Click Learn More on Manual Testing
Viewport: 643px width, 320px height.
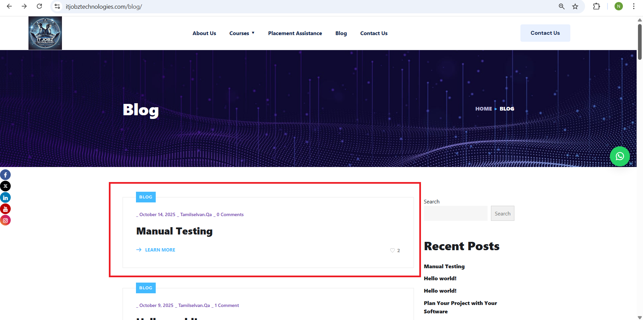coord(160,250)
